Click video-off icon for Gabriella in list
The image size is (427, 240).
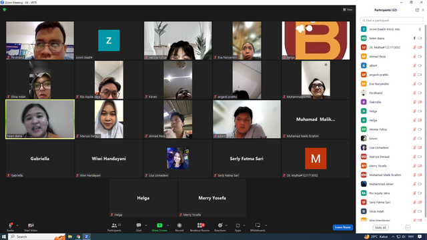coord(420,102)
